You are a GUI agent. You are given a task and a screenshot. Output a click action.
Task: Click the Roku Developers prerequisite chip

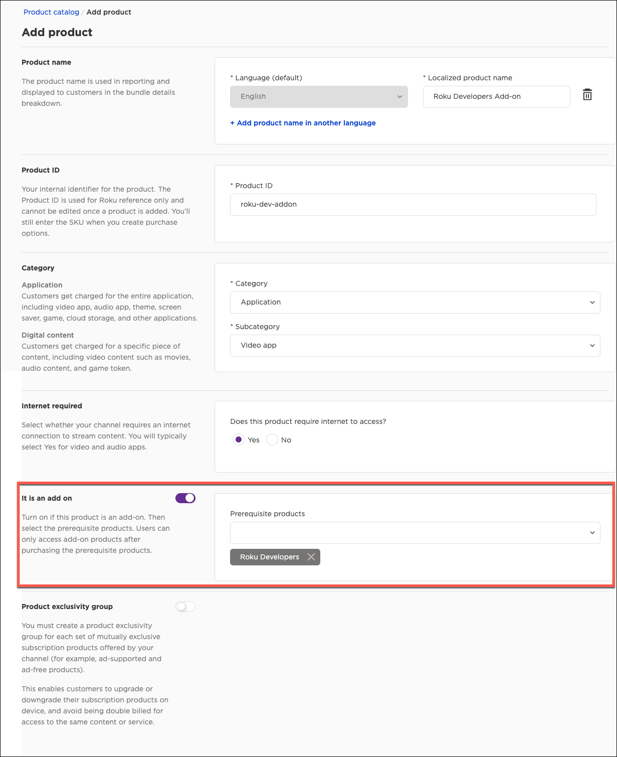pyautogui.click(x=269, y=557)
